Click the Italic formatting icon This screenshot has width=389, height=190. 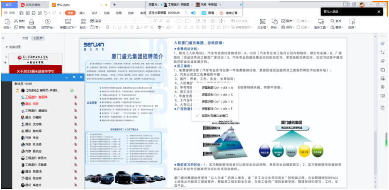[x=114, y=28]
